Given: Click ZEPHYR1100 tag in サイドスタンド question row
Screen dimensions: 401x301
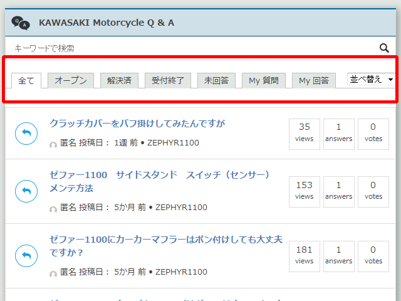Looking at the screenshot, I should [x=181, y=207].
